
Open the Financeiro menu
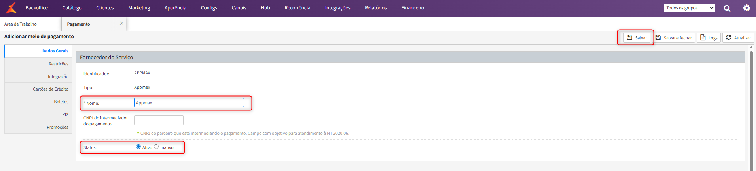[x=413, y=8]
